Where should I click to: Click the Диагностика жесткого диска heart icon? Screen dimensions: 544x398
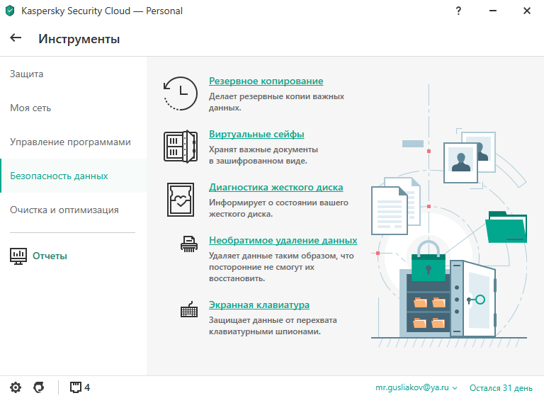(x=181, y=200)
